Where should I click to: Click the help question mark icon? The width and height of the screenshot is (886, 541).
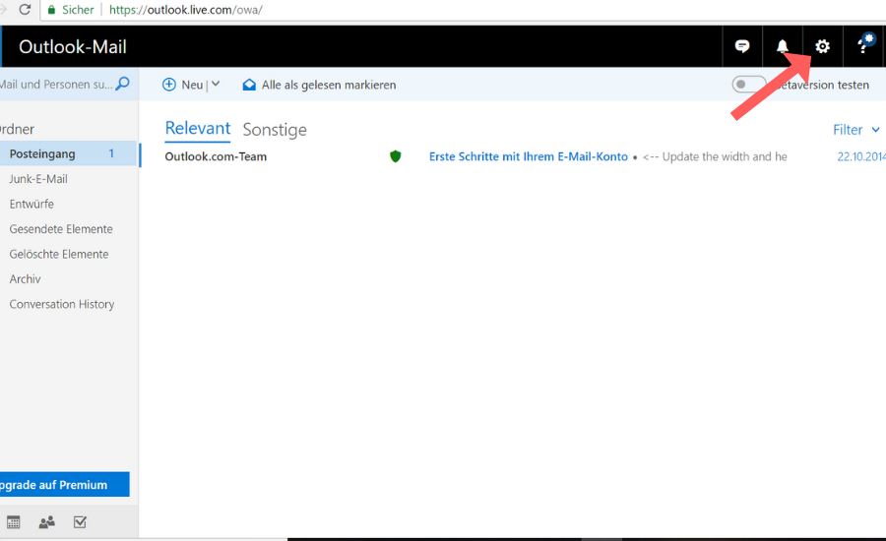[x=863, y=46]
